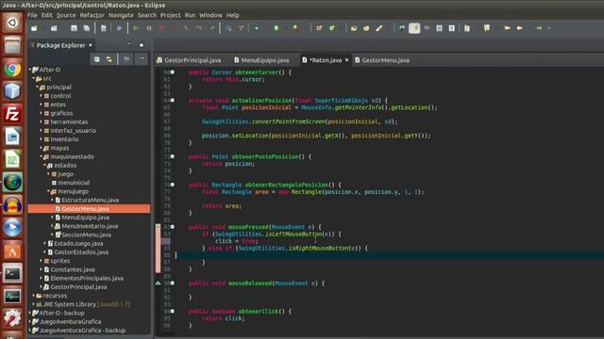The width and height of the screenshot is (604, 339).
Task: Click the Back navigation arrow
Action: 520,28
